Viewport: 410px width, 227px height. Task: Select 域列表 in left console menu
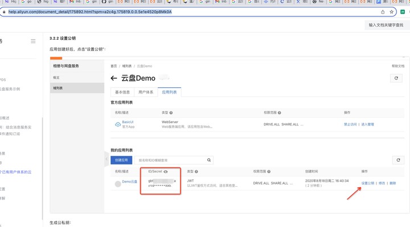point(77,88)
